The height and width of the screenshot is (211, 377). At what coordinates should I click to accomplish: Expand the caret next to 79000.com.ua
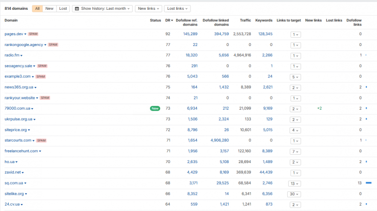click(x=32, y=109)
